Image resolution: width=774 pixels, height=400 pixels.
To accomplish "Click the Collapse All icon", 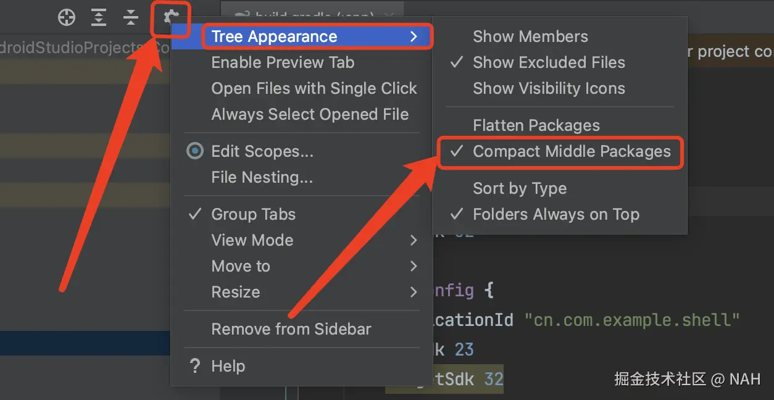I will (x=130, y=17).
